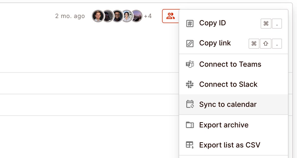297x158 pixels.
Task: Click the third avatar with glasses
Action: coord(117,16)
